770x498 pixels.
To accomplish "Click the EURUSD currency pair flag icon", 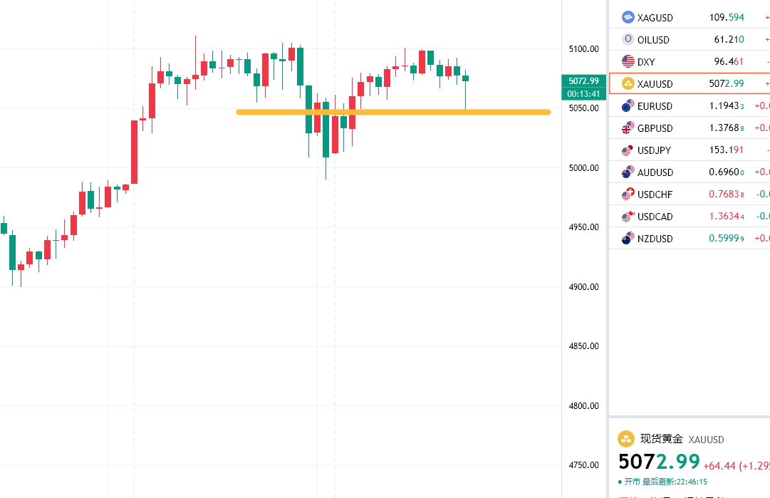I will [628, 106].
